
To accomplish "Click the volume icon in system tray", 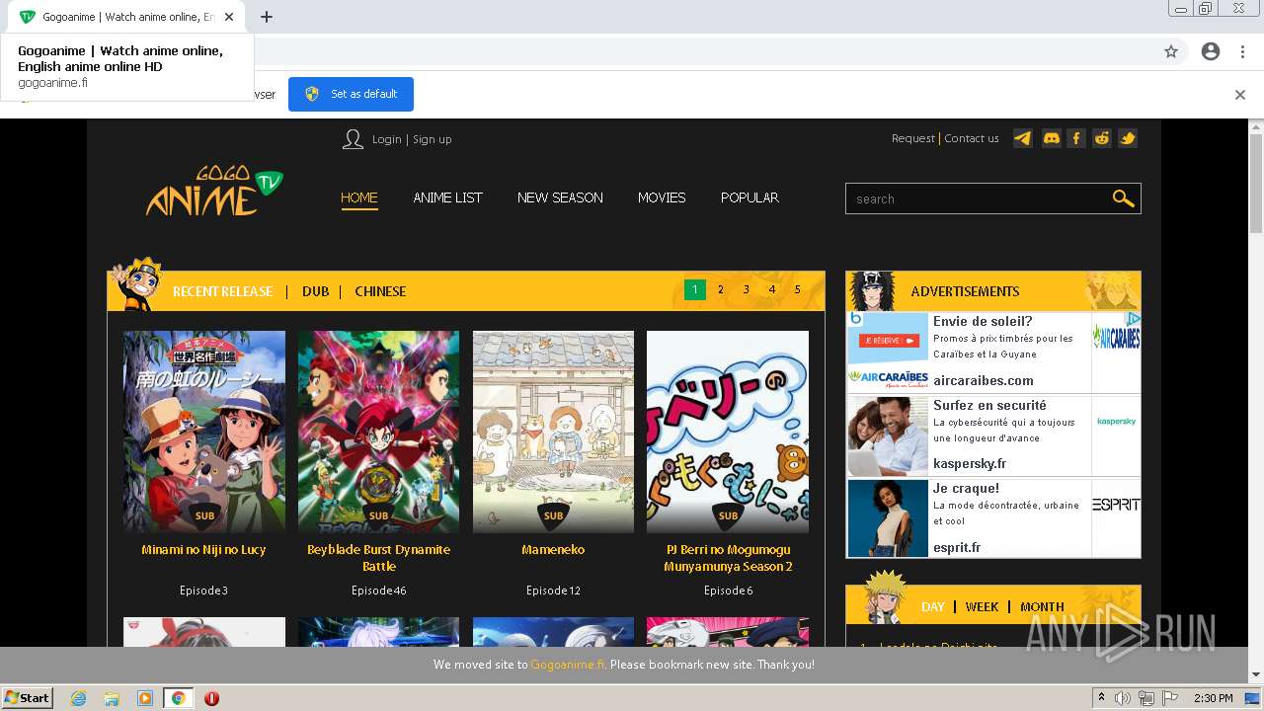I will click(1123, 698).
